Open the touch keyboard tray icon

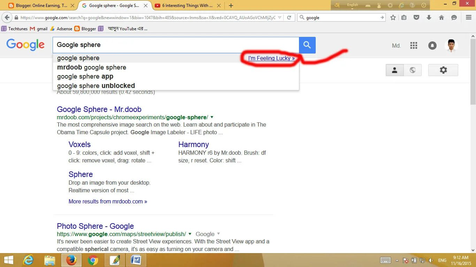(385, 260)
